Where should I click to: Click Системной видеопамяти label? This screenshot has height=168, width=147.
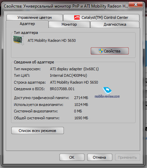pyautogui.click(x=36, y=111)
